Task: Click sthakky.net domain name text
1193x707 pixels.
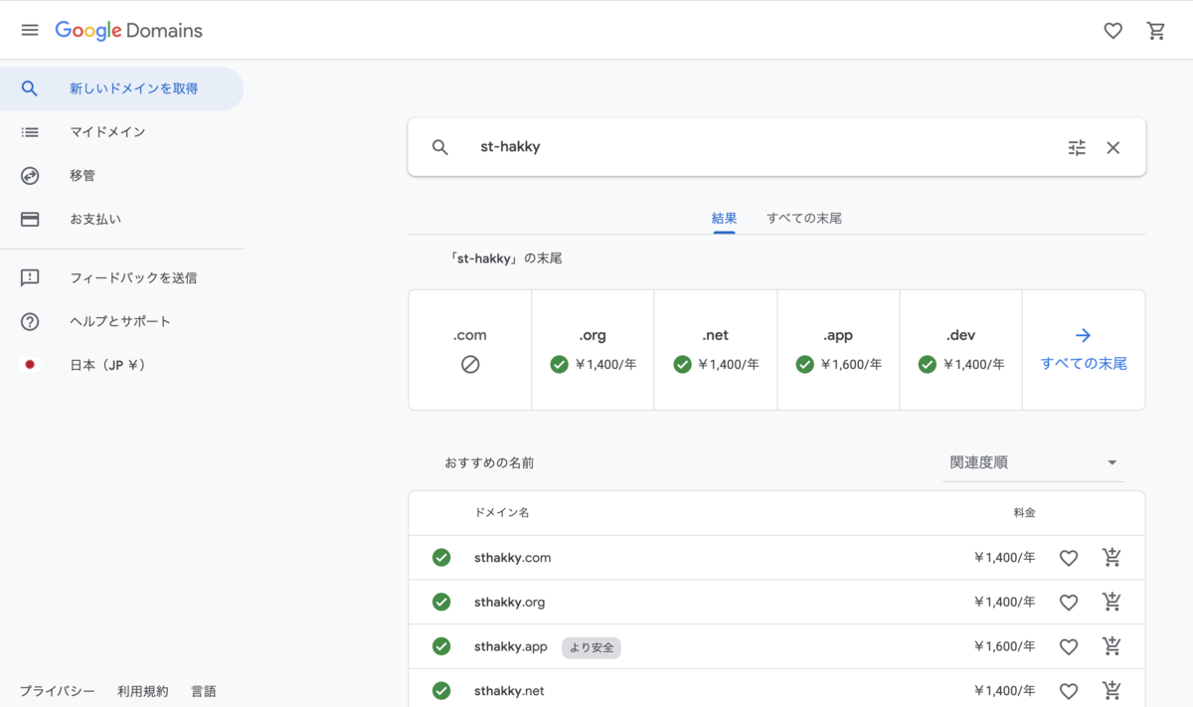Action: pos(509,691)
